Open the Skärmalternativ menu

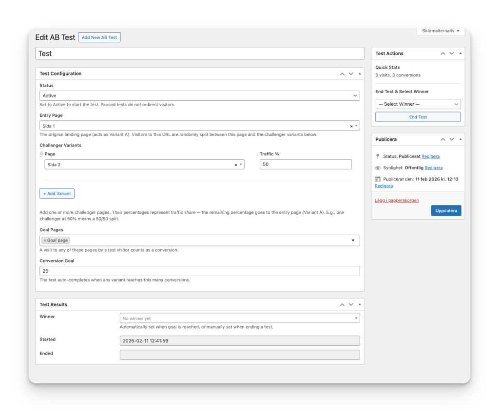(440, 31)
